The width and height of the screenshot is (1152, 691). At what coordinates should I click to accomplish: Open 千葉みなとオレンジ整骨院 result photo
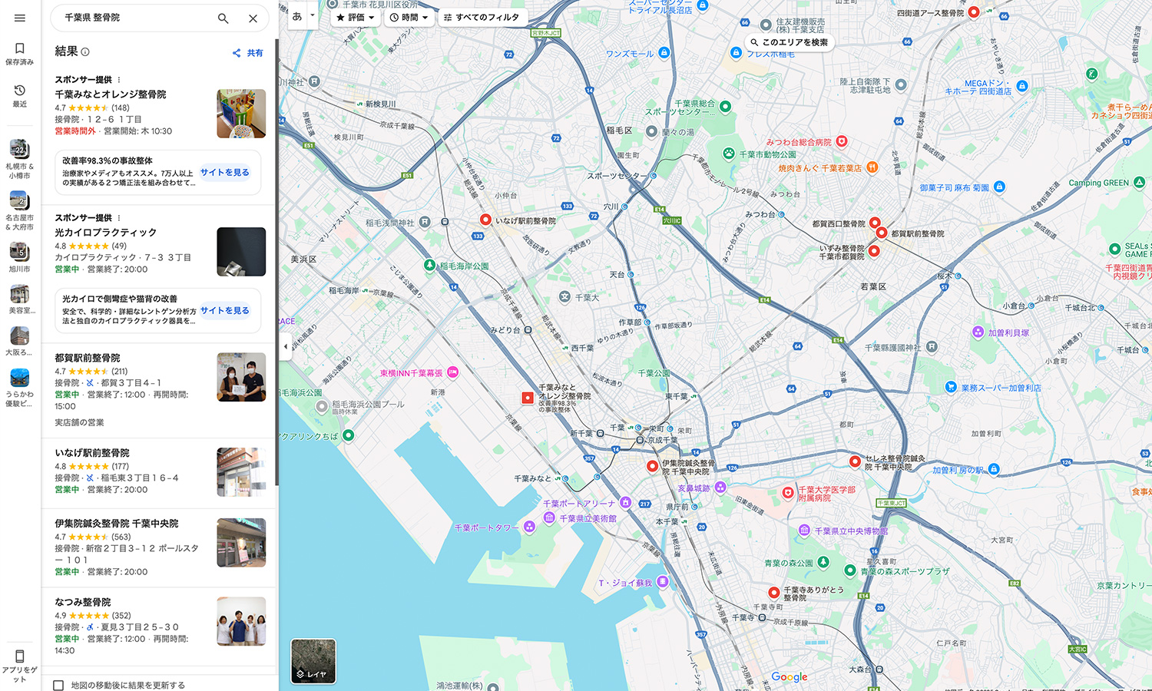pos(241,114)
